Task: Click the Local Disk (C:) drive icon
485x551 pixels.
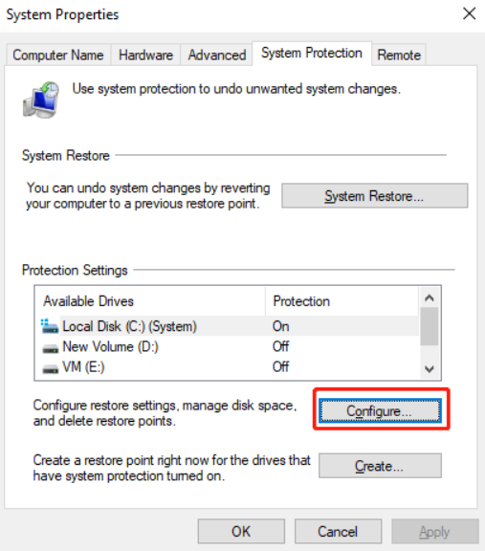Action: 50,326
